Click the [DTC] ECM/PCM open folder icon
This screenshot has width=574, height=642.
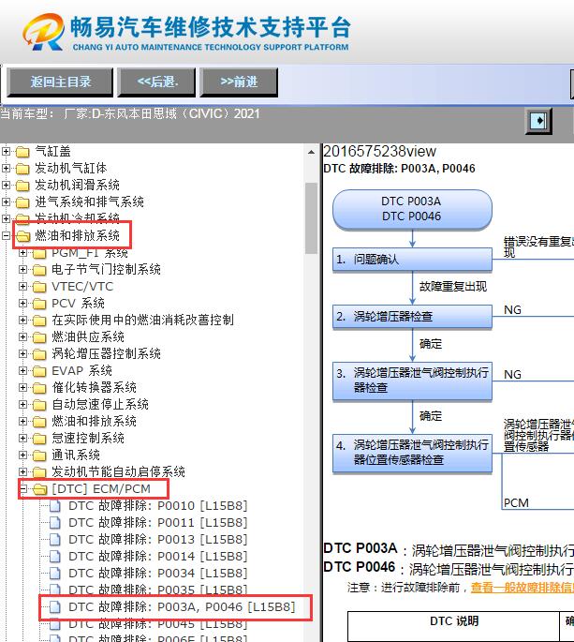coord(40,489)
